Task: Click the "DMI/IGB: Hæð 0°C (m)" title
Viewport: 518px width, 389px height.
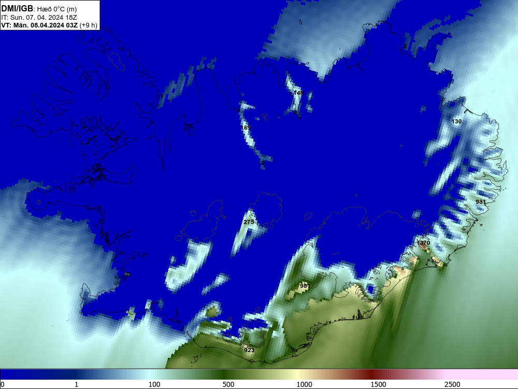Action: click(39, 9)
